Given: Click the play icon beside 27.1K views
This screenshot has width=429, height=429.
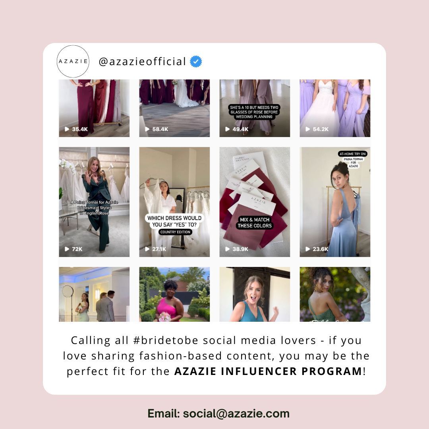Looking at the screenshot, I should [x=147, y=249].
